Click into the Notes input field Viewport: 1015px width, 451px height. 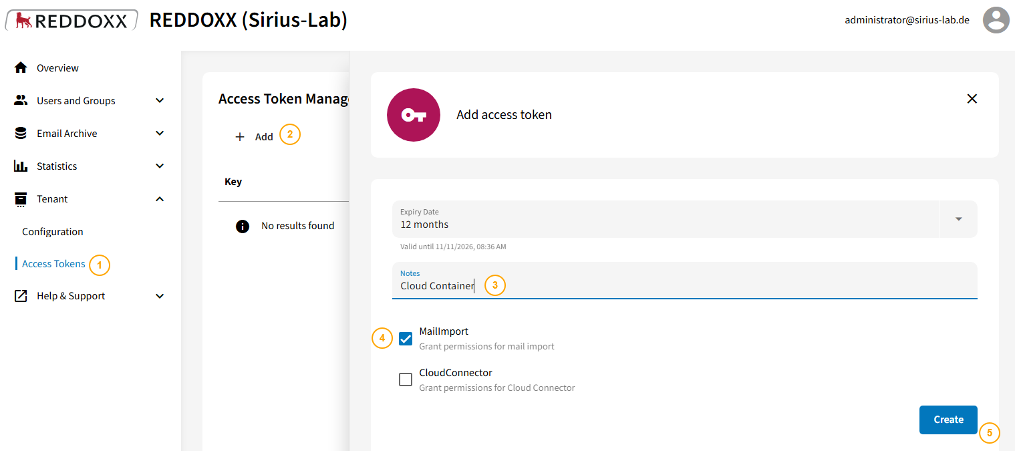coord(685,280)
